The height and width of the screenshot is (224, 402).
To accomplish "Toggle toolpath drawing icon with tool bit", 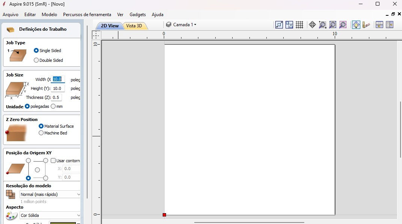I will pyautogui.click(x=366, y=25).
